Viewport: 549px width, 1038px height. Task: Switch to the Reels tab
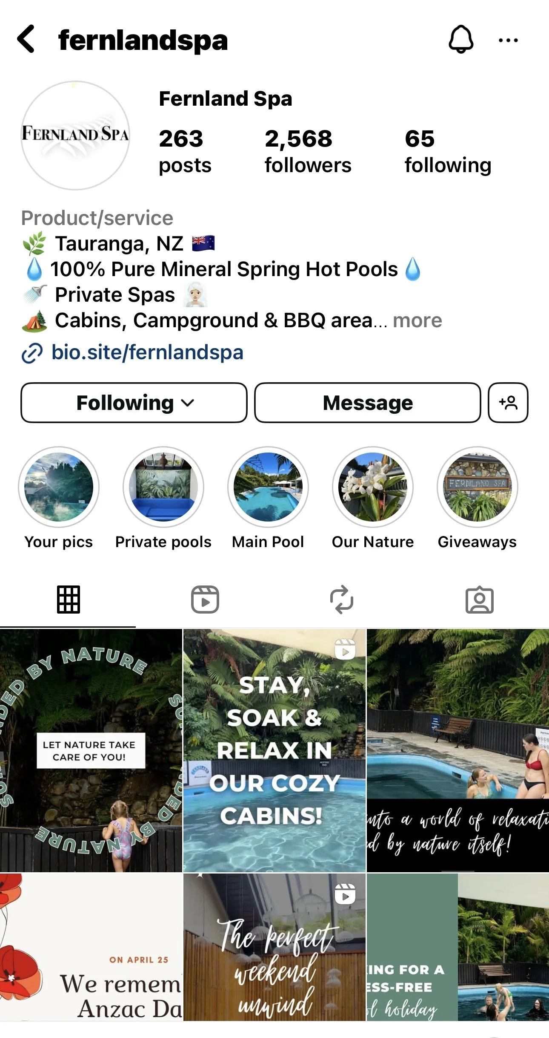coord(205,600)
